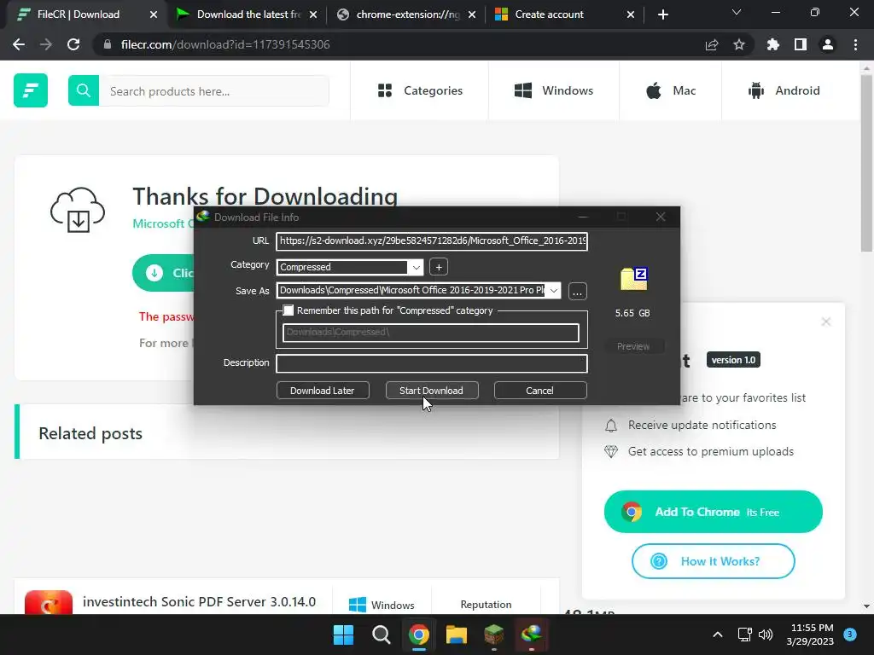874x655 pixels.
Task: Click the address bar URL
Action: coord(225,44)
